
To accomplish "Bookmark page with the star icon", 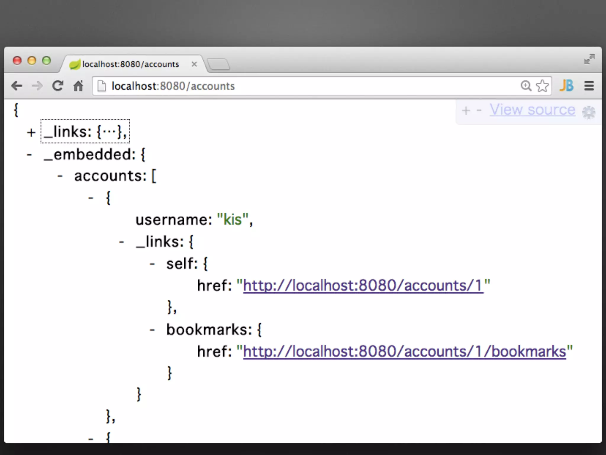I will coord(542,86).
